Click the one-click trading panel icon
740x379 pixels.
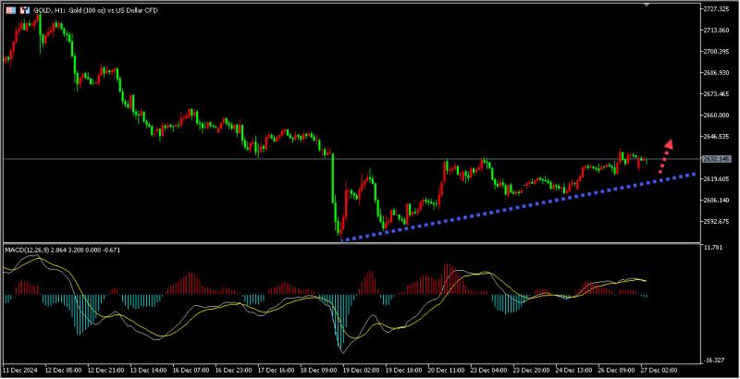click(x=24, y=10)
